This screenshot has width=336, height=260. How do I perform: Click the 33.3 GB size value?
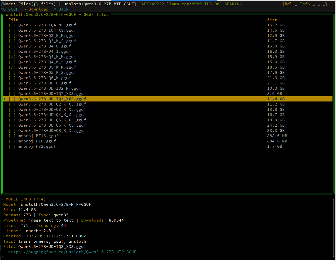coord(276,131)
